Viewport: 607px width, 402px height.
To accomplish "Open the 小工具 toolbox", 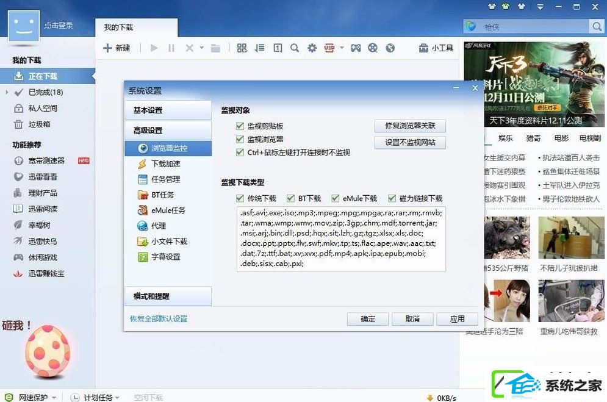I will pos(436,48).
